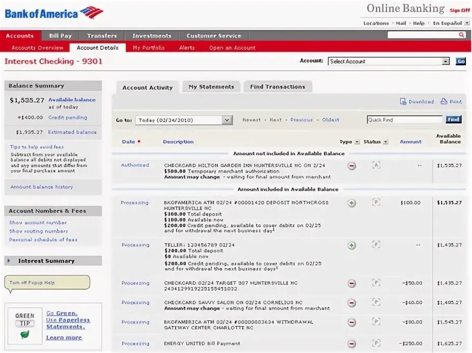Click the red debit icon on Energy United row
This screenshot has height=353, width=472.
(352, 344)
